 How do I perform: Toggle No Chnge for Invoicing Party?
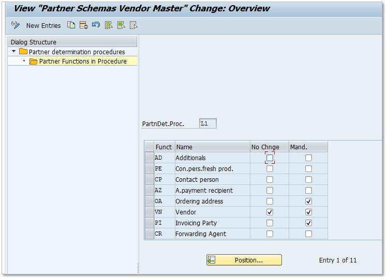(x=270, y=223)
